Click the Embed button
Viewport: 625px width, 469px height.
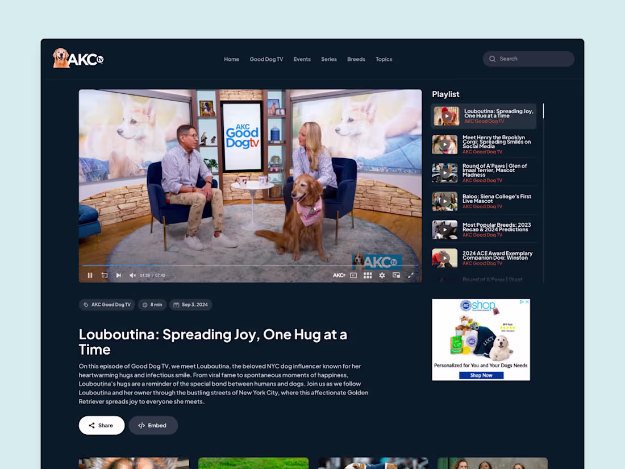coord(153,425)
